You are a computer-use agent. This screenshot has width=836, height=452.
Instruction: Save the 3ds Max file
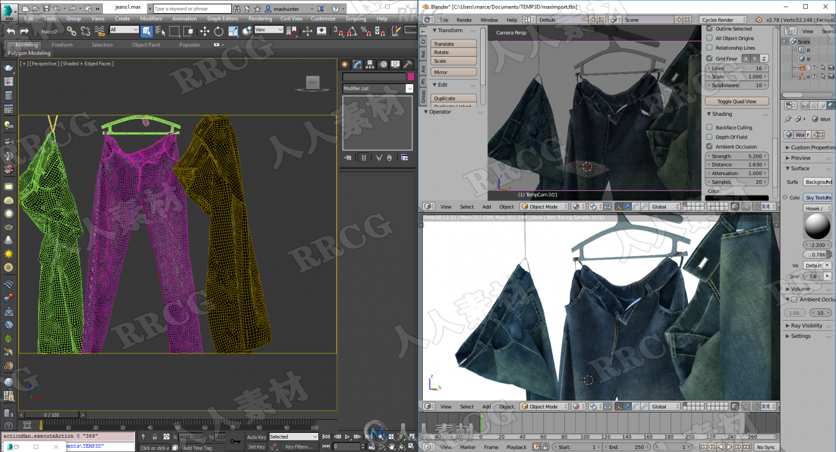[x=46, y=8]
